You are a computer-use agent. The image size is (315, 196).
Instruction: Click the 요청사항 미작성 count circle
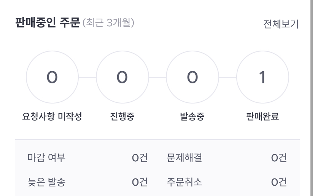click(x=52, y=78)
